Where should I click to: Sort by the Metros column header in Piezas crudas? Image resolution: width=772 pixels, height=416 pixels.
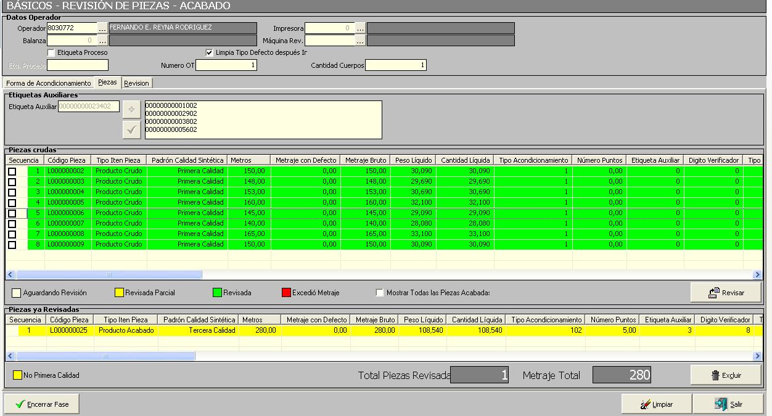coord(248,160)
